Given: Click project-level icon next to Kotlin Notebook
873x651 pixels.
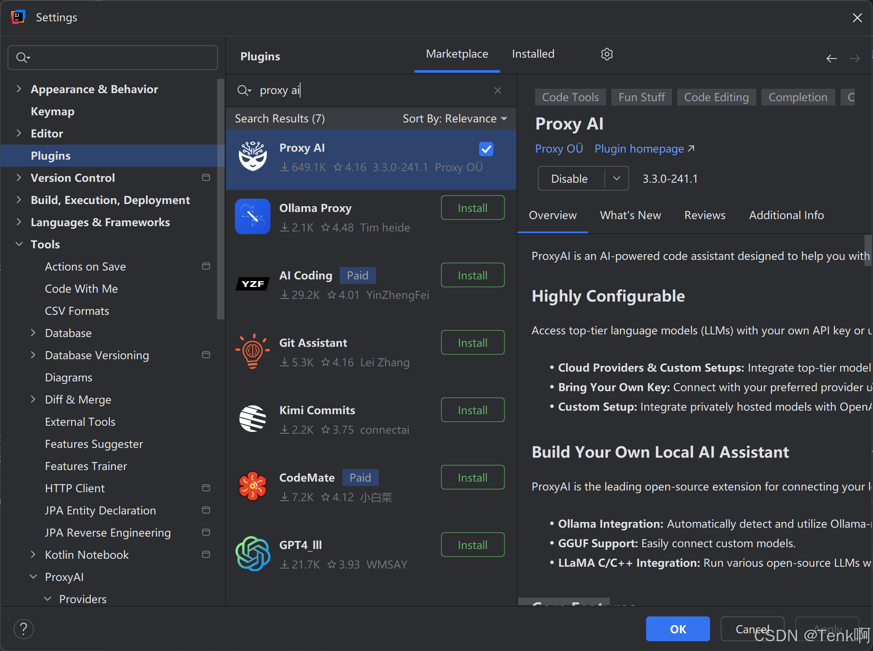Looking at the screenshot, I should tap(206, 554).
